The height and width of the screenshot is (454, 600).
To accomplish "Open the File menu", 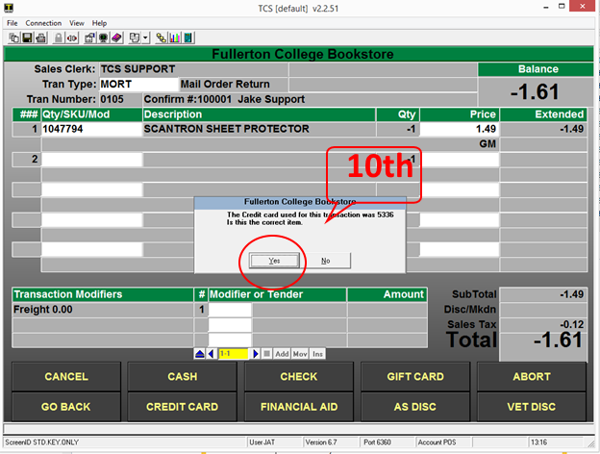I will pos(12,23).
